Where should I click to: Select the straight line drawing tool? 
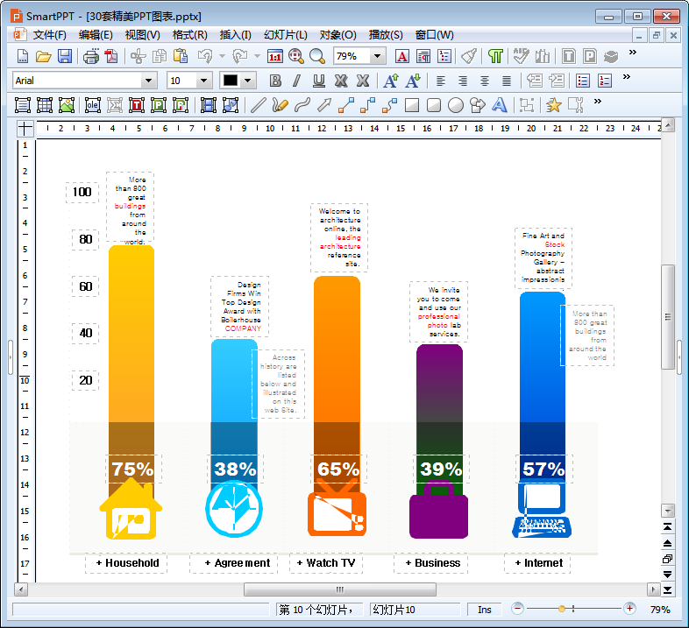click(259, 105)
